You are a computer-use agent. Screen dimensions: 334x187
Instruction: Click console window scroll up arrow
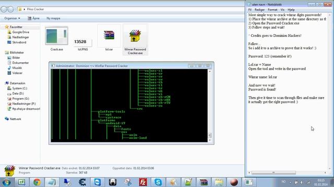tap(210, 72)
